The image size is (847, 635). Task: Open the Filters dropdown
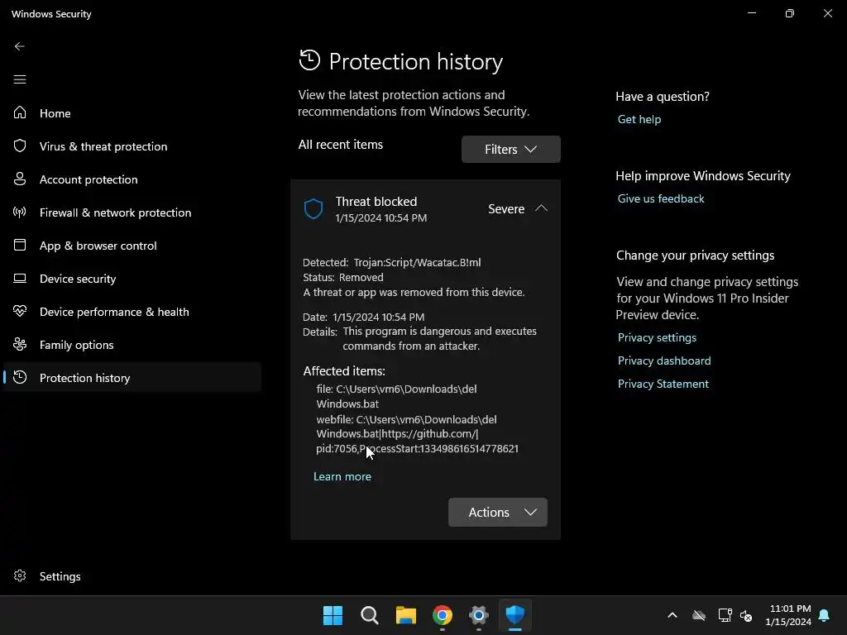511,149
